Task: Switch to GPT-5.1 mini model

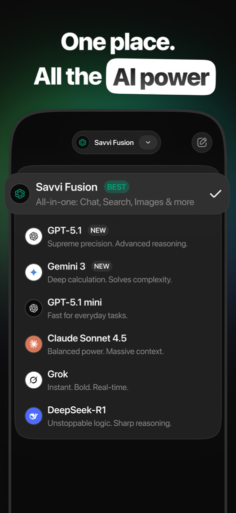Action: pos(118,308)
